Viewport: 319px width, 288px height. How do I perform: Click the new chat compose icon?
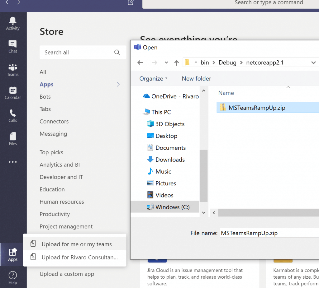[x=131, y=2]
